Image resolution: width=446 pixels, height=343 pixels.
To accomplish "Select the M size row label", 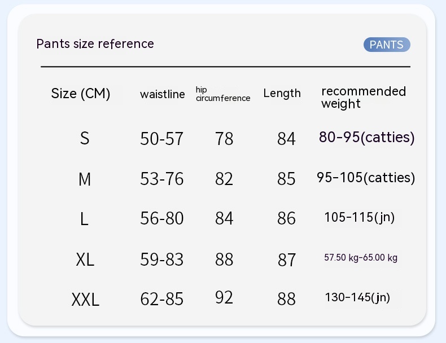I will click(85, 179).
